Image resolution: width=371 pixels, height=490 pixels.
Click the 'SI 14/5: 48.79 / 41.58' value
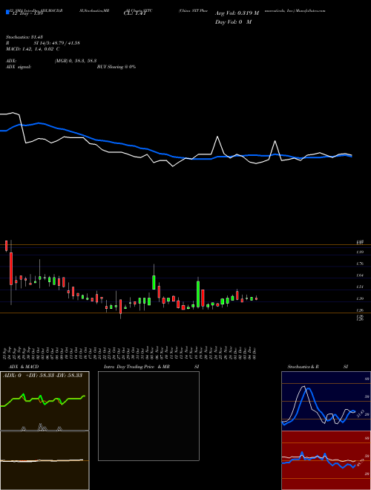pos(57,43)
